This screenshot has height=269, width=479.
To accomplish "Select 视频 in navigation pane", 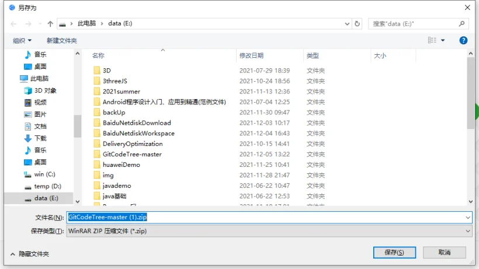I will click(x=36, y=103).
